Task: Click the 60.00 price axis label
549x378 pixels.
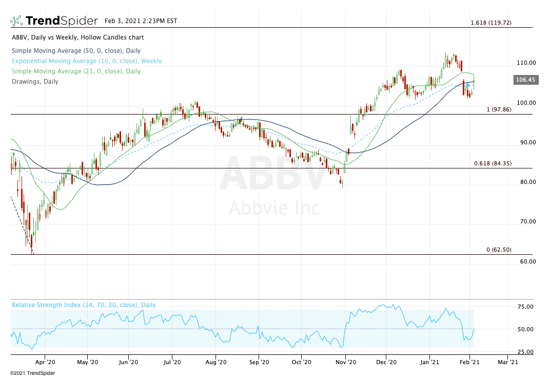Action: 528,261
